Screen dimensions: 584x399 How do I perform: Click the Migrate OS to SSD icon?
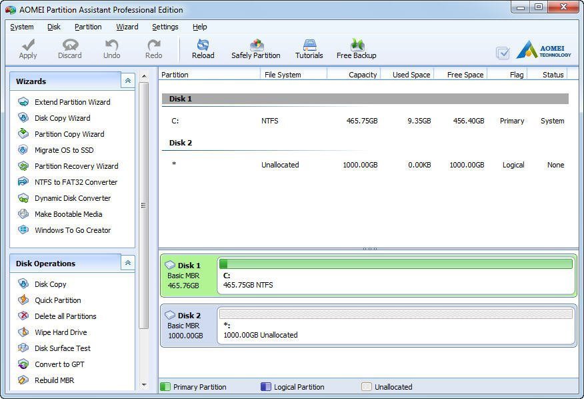(x=23, y=150)
